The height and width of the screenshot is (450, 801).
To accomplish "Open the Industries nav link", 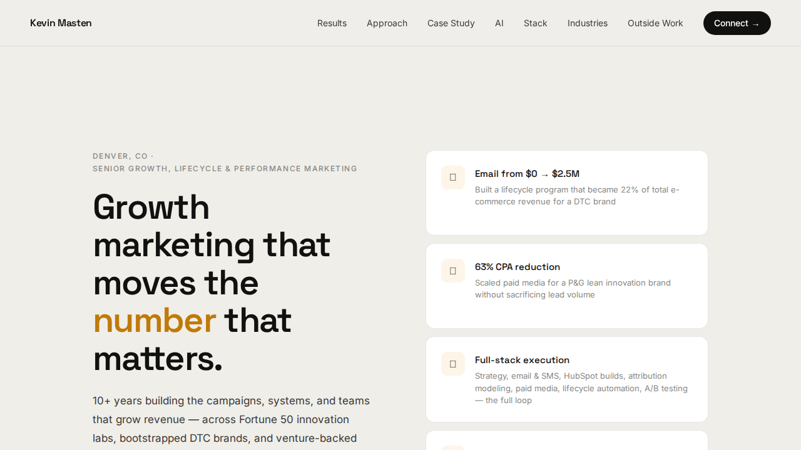I will point(588,23).
